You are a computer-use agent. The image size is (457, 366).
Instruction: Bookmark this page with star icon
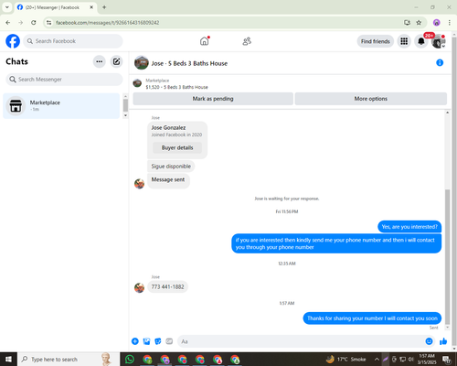[x=419, y=23]
